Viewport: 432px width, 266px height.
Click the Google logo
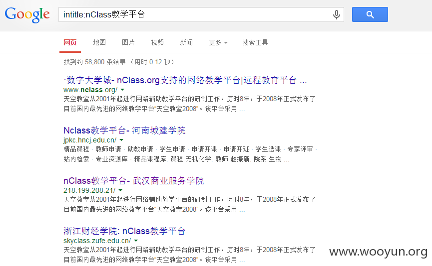coord(27,14)
